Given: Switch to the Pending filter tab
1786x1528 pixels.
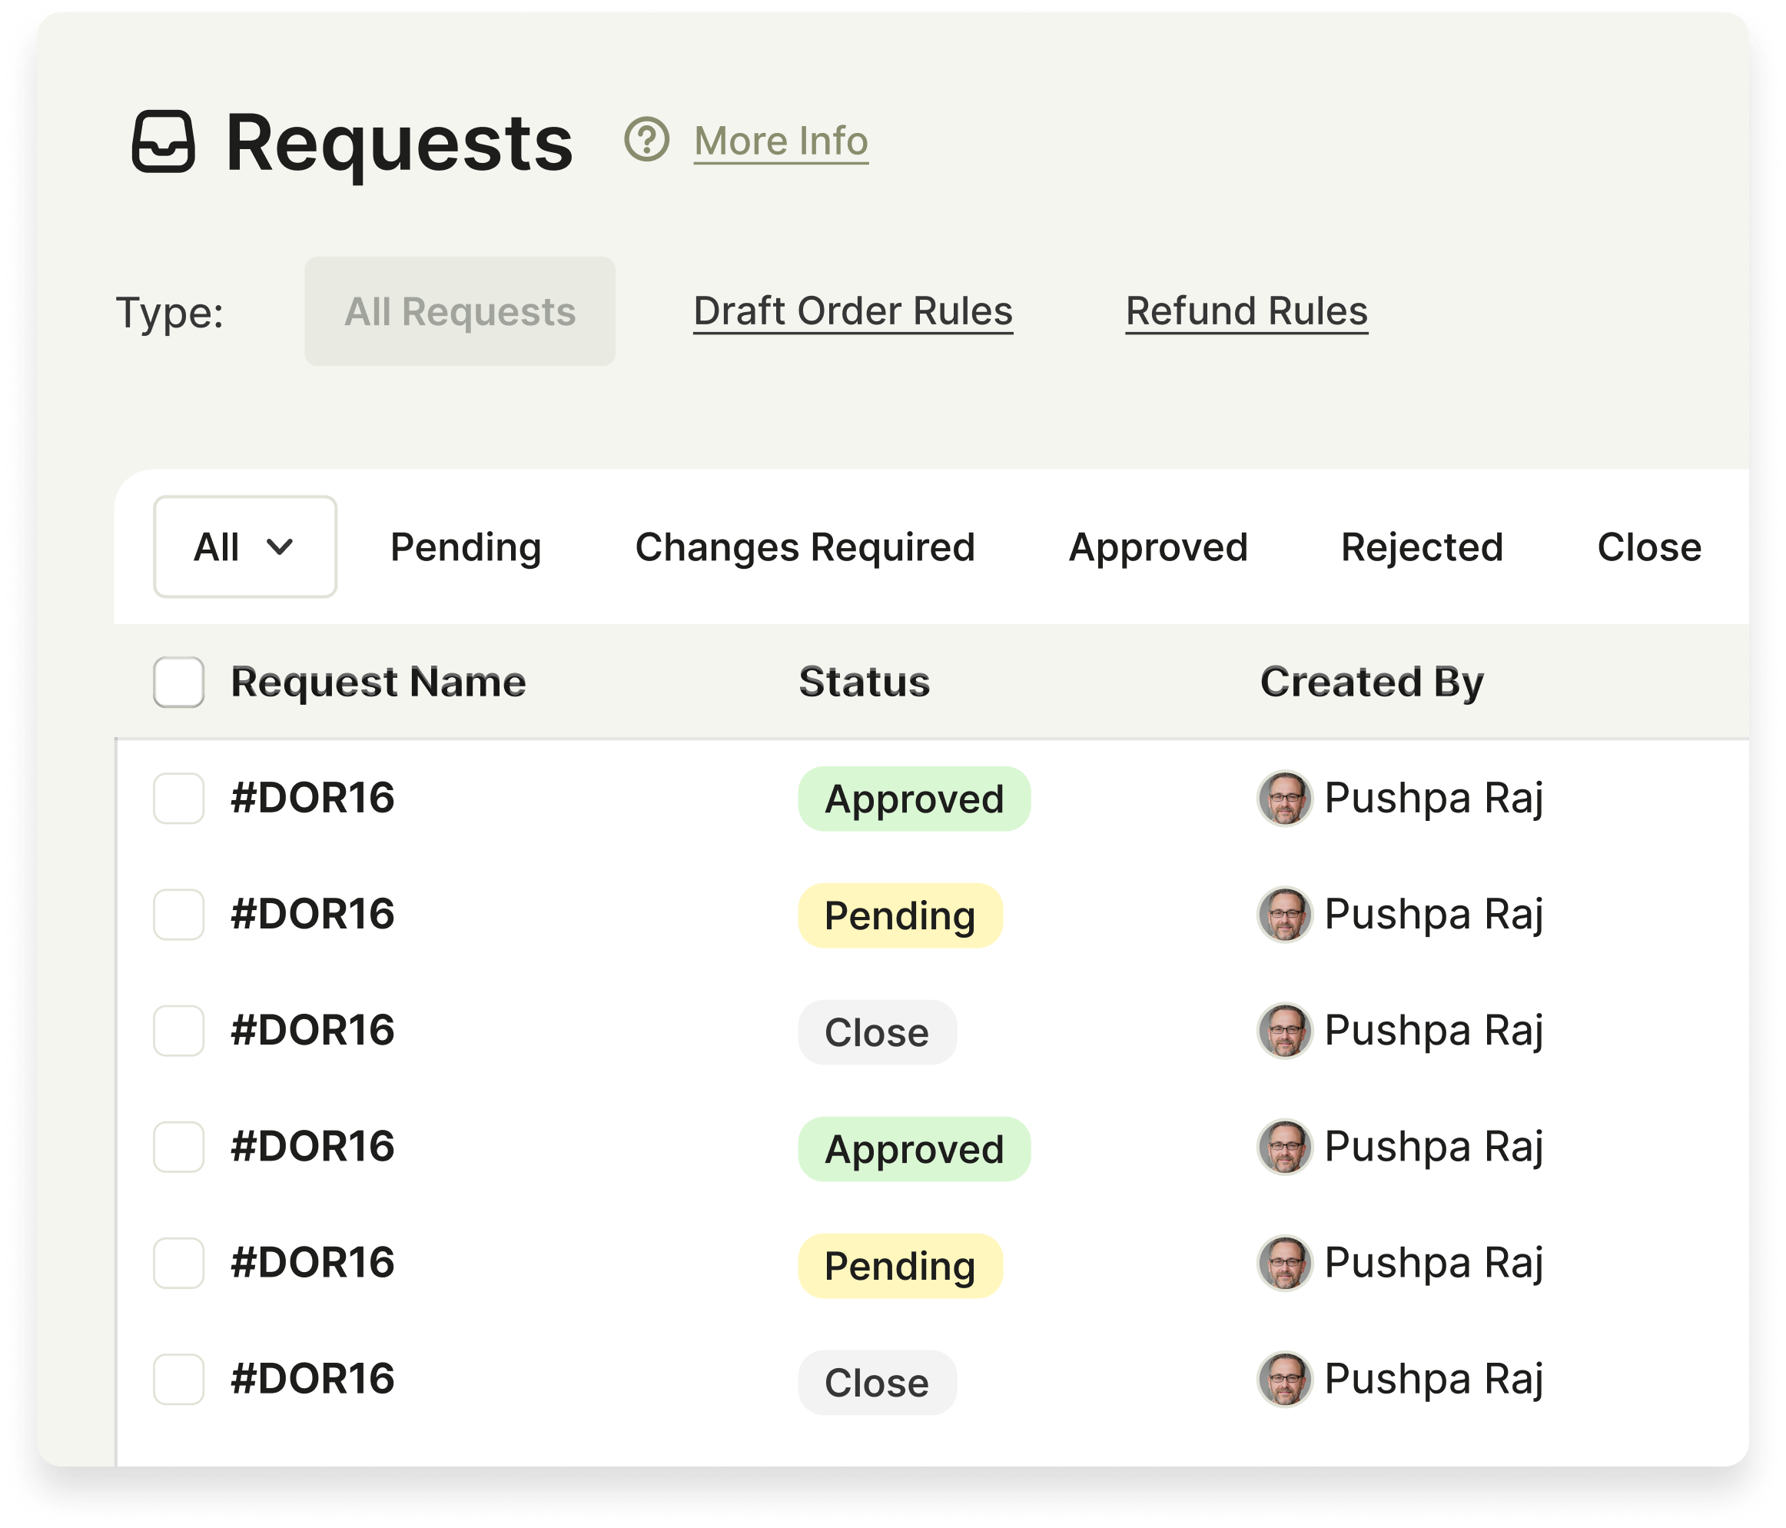Looking at the screenshot, I should click(x=465, y=546).
